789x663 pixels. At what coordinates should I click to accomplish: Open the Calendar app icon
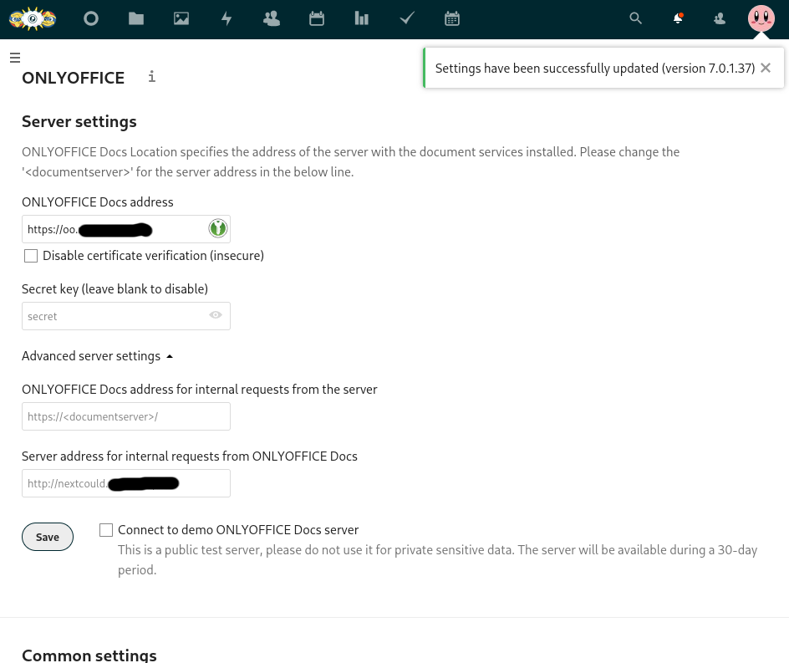(x=317, y=18)
